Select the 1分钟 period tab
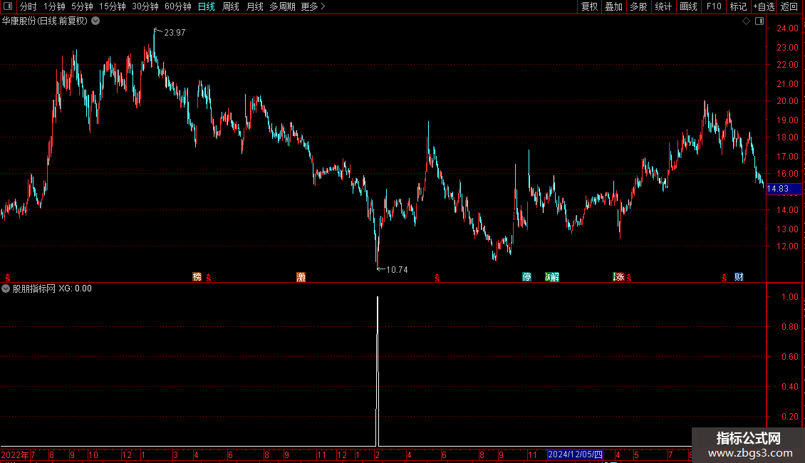 54,6
